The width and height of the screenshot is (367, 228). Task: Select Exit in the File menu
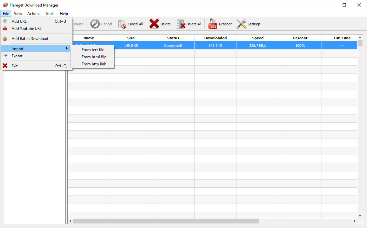pyautogui.click(x=36, y=66)
